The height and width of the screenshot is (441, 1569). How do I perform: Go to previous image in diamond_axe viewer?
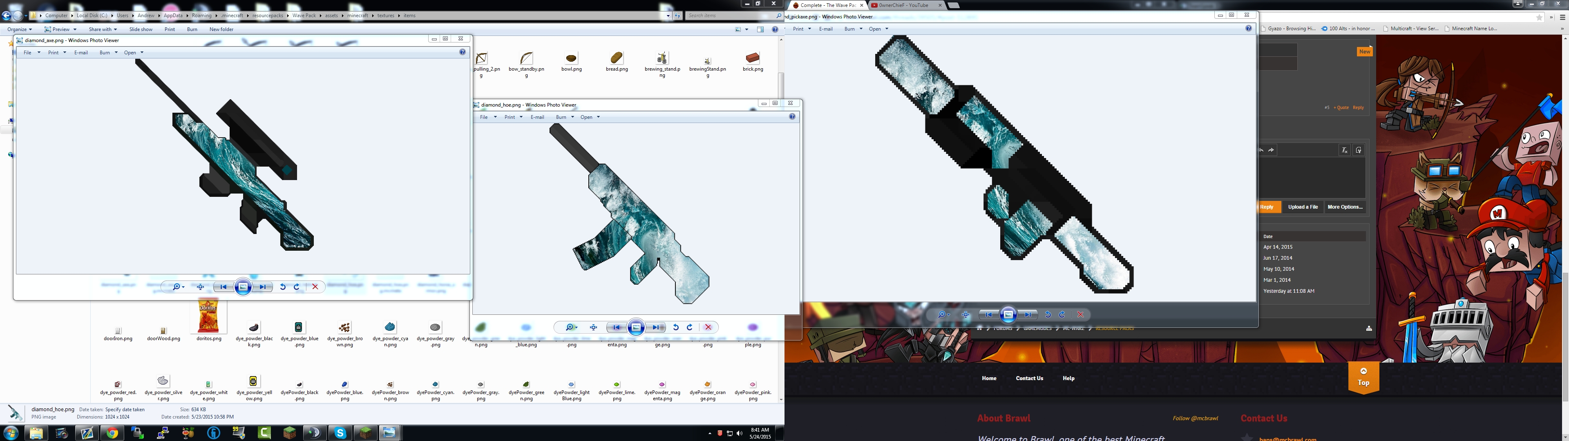(x=223, y=287)
